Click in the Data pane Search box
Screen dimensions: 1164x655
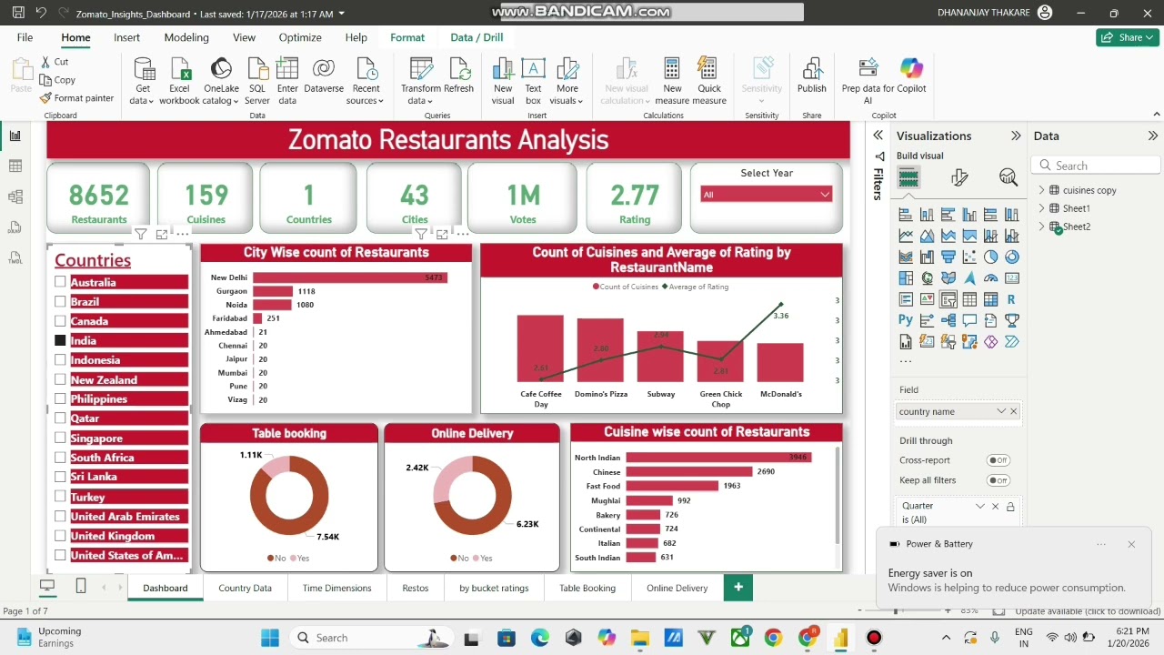point(1096,166)
